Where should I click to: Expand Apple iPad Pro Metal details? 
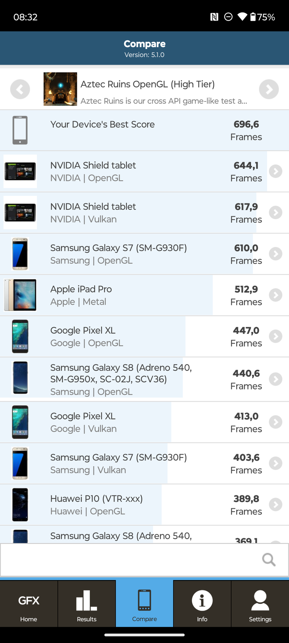coord(275,295)
